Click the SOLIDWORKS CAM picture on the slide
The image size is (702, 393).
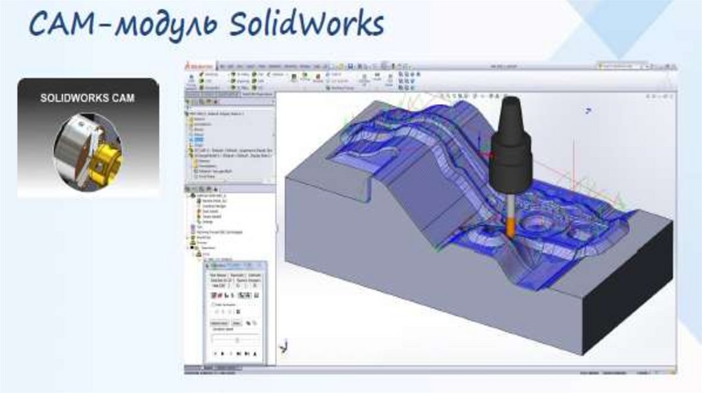(x=88, y=138)
